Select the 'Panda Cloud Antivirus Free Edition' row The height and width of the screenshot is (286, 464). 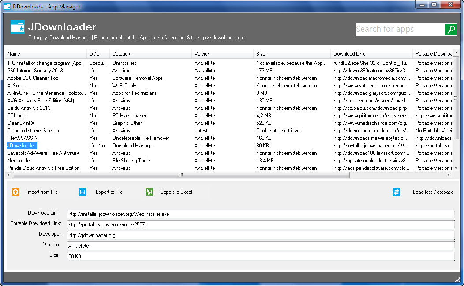[x=229, y=168]
